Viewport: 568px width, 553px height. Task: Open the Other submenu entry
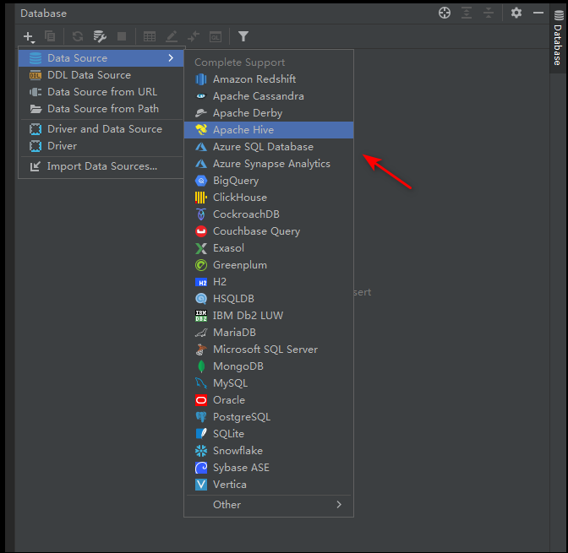pos(269,505)
